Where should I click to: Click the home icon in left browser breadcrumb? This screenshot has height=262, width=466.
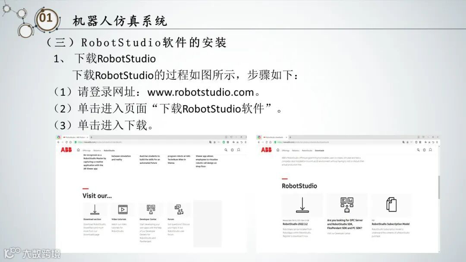click(x=78, y=150)
